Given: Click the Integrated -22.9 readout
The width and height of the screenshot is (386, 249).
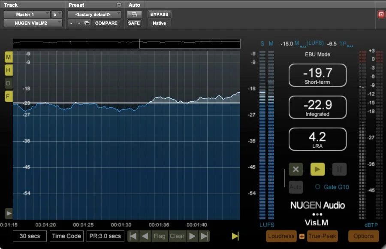Looking at the screenshot, I should (x=317, y=107).
